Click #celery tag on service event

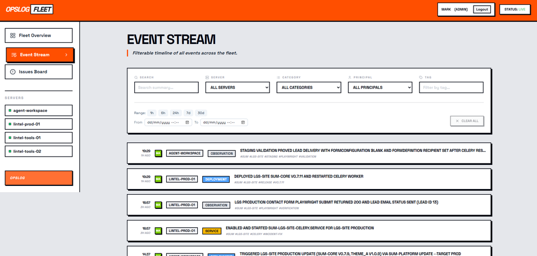pyautogui.click(x=255, y=234)
